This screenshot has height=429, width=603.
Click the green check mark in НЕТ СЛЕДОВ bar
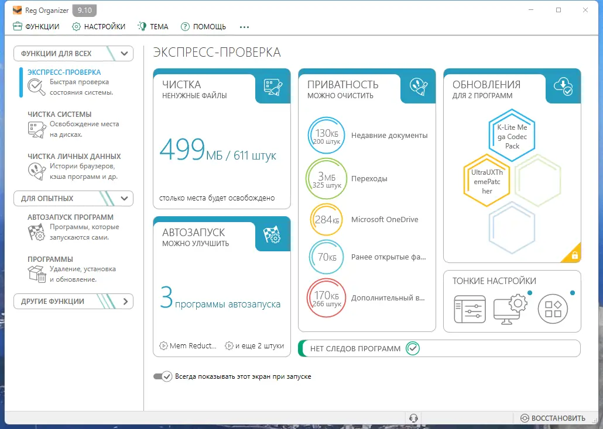(413, 348)
